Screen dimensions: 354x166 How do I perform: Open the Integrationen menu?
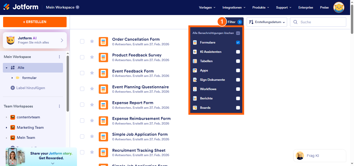click(x=234, y=8)
